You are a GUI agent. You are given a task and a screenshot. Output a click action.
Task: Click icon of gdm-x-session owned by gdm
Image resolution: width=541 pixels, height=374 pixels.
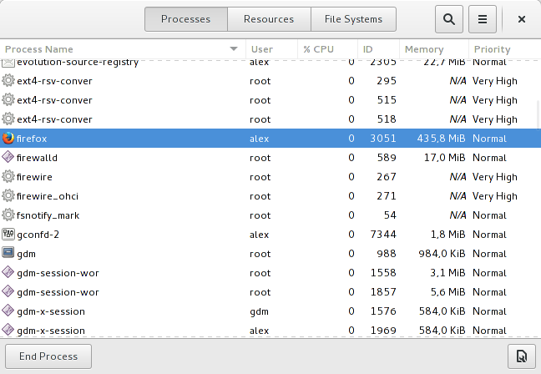pos(8,311)
